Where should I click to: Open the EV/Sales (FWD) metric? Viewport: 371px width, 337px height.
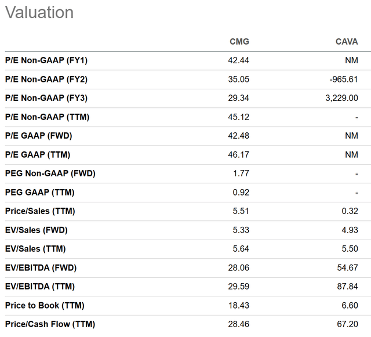coord(36,230)
